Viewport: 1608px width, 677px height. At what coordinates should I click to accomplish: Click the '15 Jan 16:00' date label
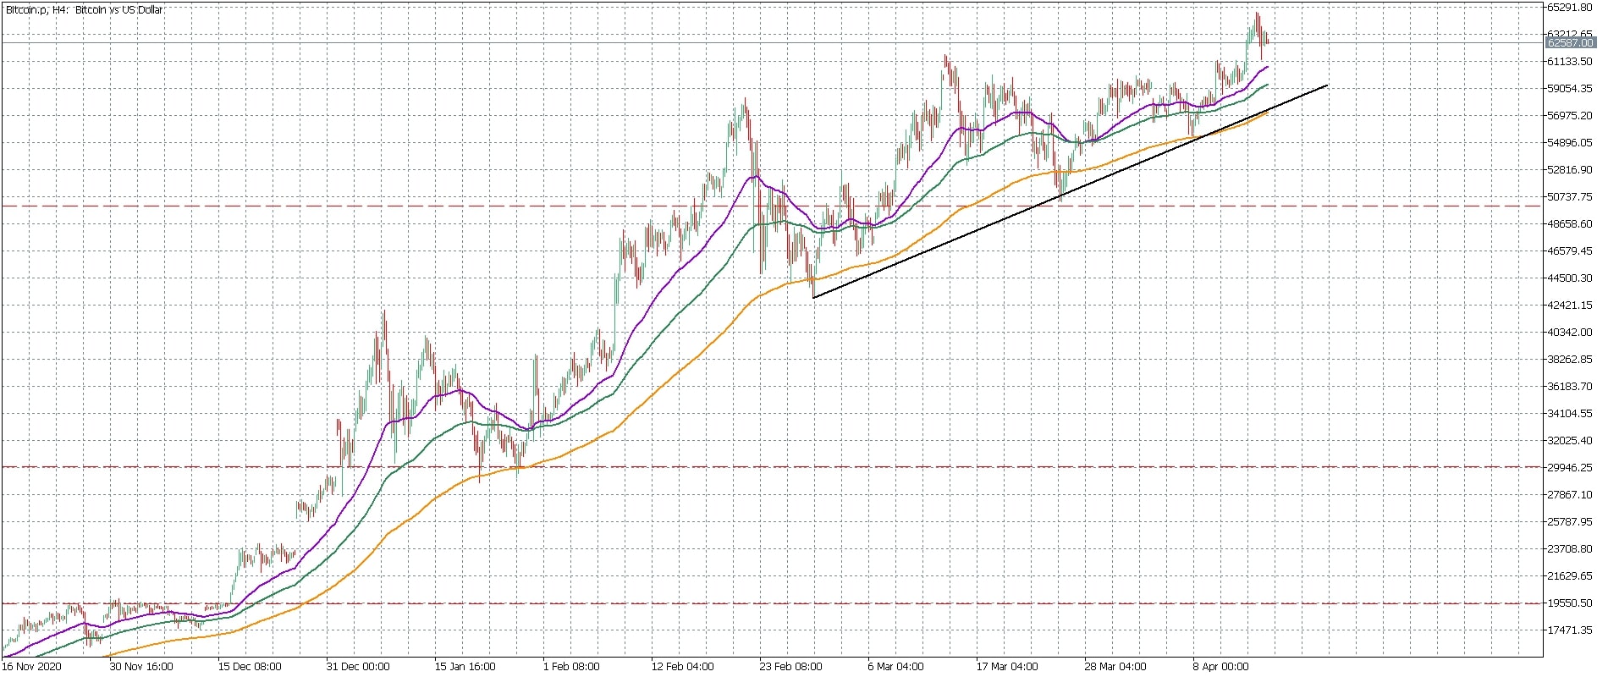(466, 667)
